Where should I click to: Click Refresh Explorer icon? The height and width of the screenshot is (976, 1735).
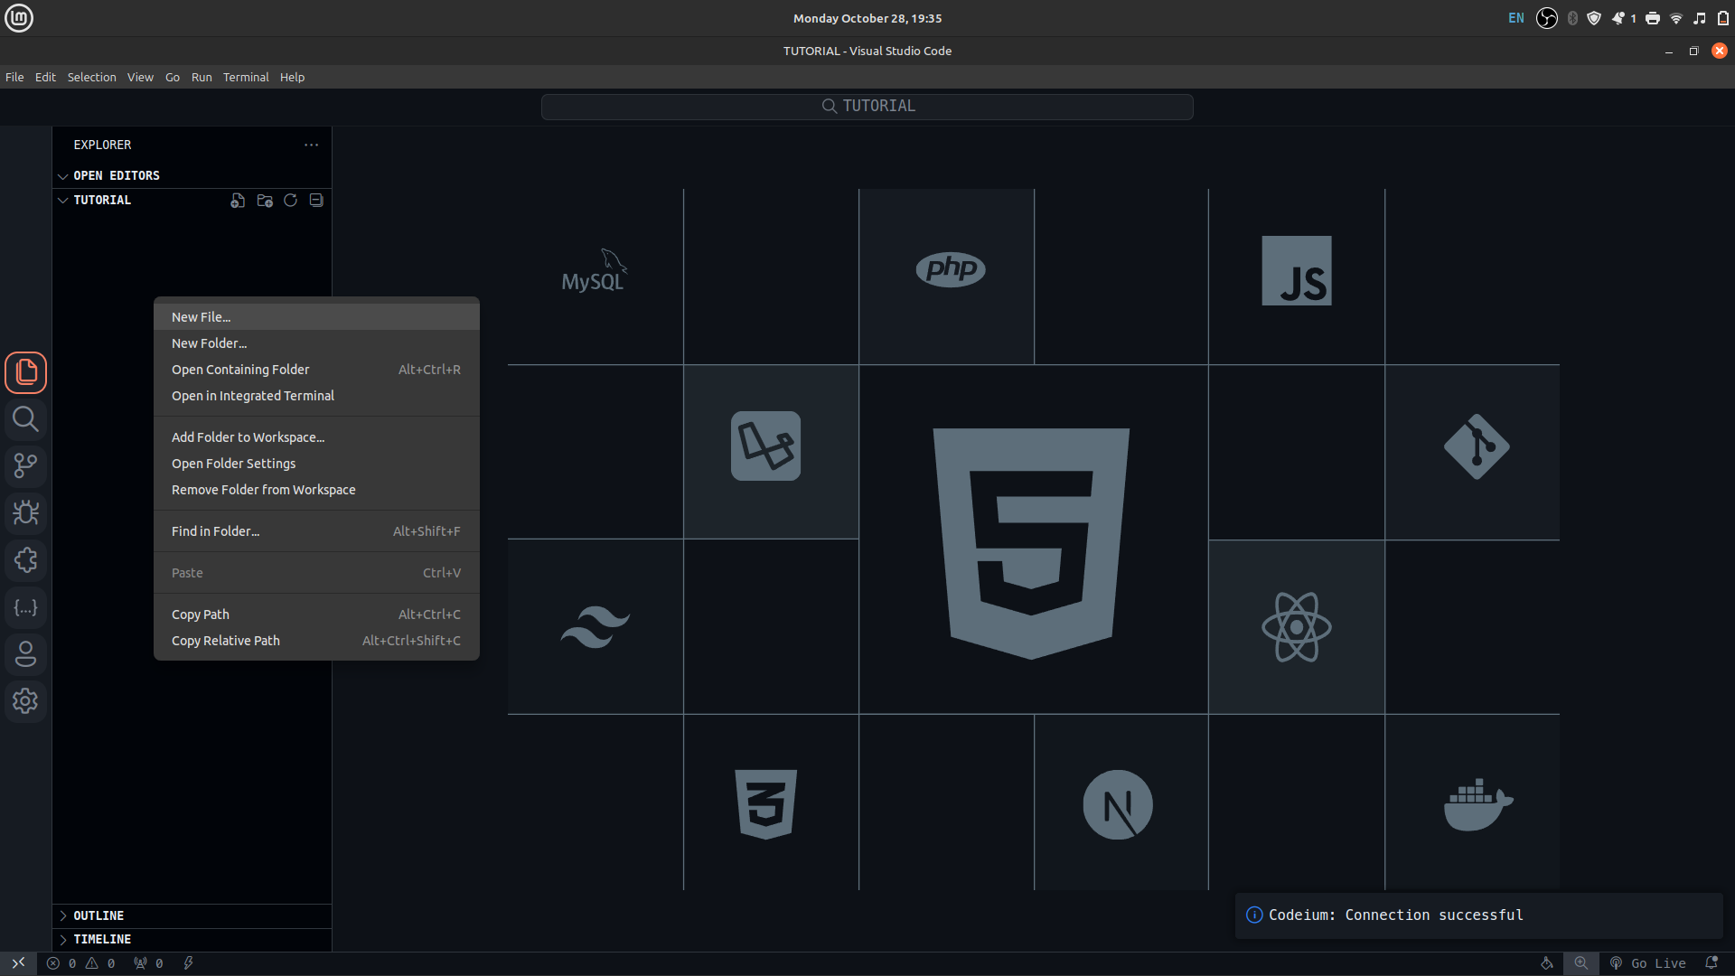(290, 201)
